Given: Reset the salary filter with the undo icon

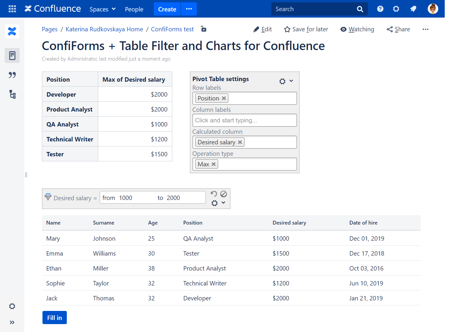Looking at the screenshot, I should (x=214, y=194).
